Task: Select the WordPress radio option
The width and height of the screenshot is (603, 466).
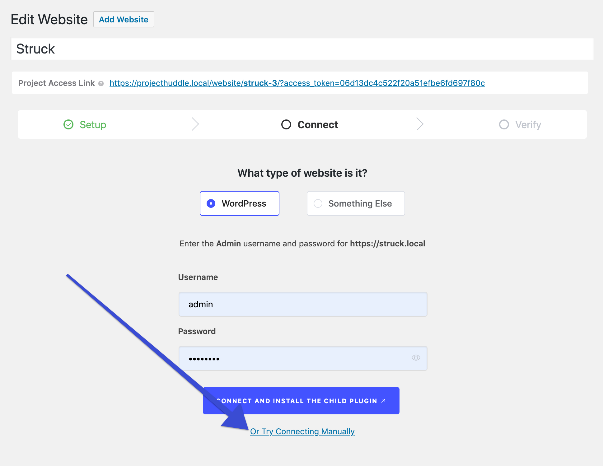Action: 211,203
